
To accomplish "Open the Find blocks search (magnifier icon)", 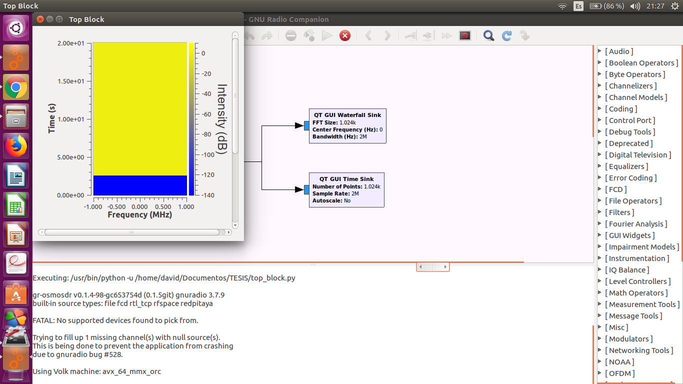I will point(488,35).
